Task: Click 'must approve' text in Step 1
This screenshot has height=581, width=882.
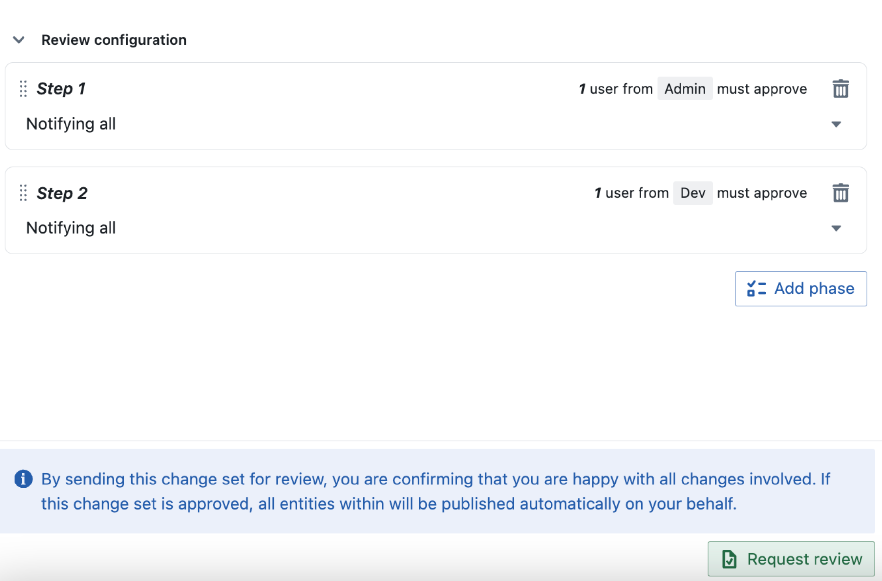Action: click(762, 89)
